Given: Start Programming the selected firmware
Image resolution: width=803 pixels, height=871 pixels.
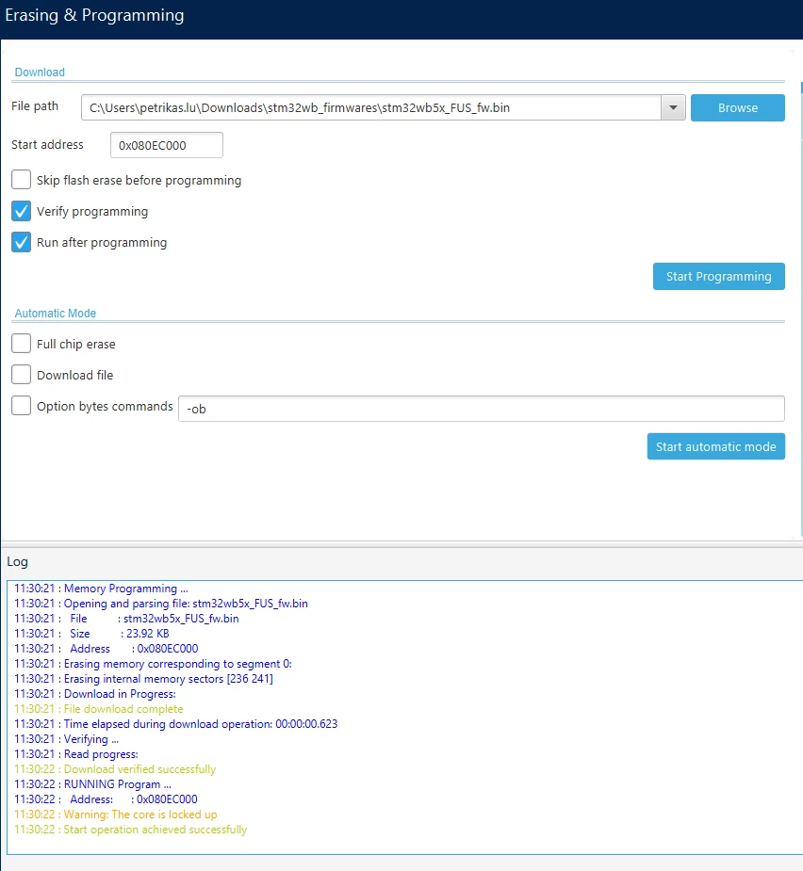Looking at the screenshot, I should coord(718,276).
